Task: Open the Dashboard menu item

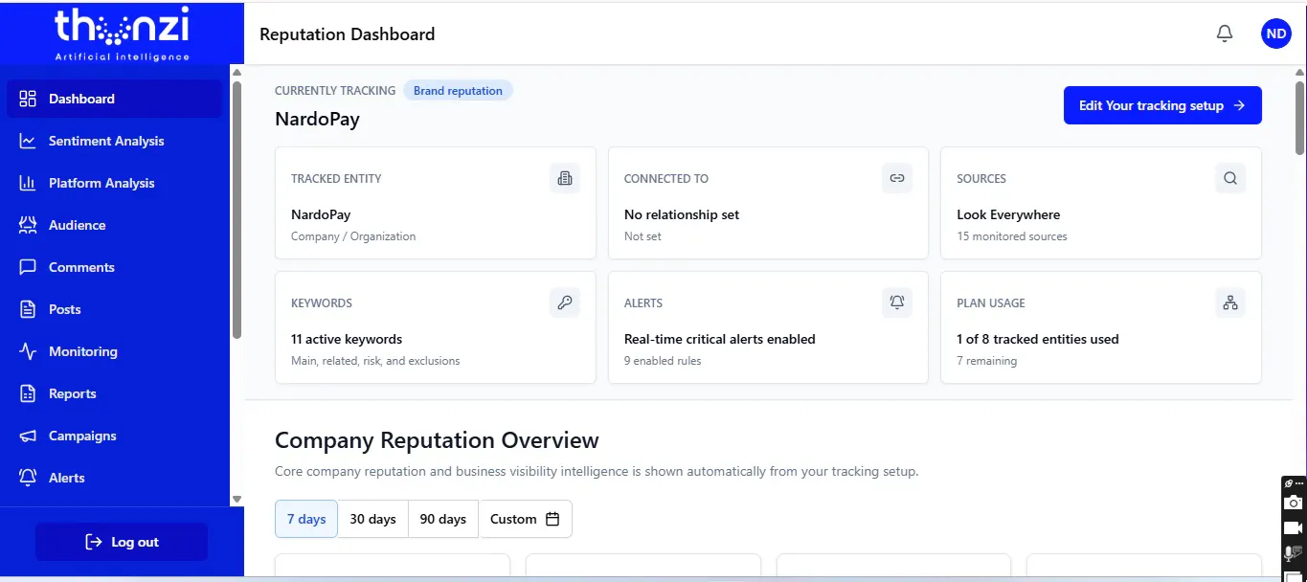Action: pyautogui.click(x=115, y=99)
